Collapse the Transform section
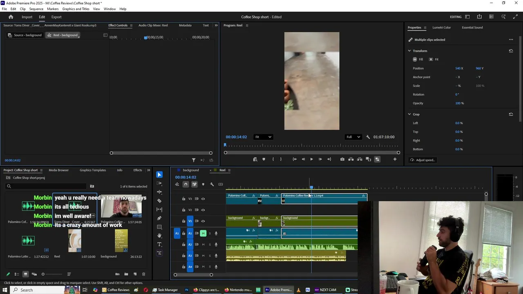The width and height of the screenshot is (523, 294). [409, 51]
